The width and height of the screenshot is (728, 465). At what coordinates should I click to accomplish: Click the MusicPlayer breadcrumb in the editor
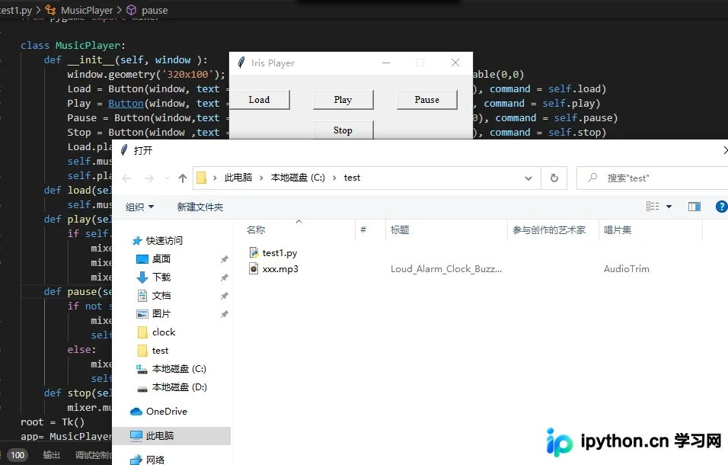point(87,10)
